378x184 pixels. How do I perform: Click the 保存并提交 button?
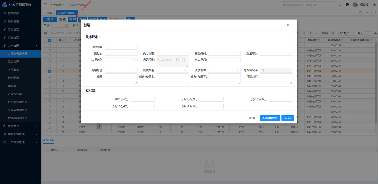click(270, 118)
